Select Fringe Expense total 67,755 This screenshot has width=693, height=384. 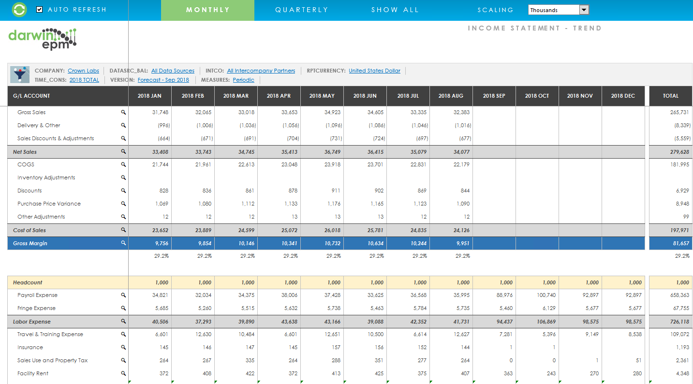click(681, 308)
